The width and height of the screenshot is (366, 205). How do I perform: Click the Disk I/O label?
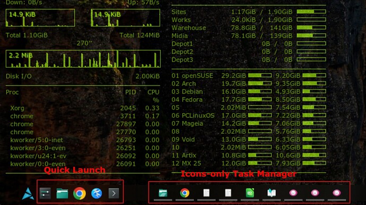point(19,76)
